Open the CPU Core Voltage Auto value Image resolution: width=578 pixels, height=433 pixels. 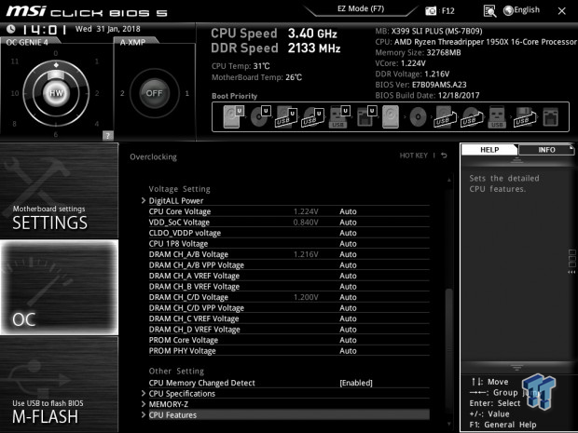pyautogui.click(x=348, y=211)
